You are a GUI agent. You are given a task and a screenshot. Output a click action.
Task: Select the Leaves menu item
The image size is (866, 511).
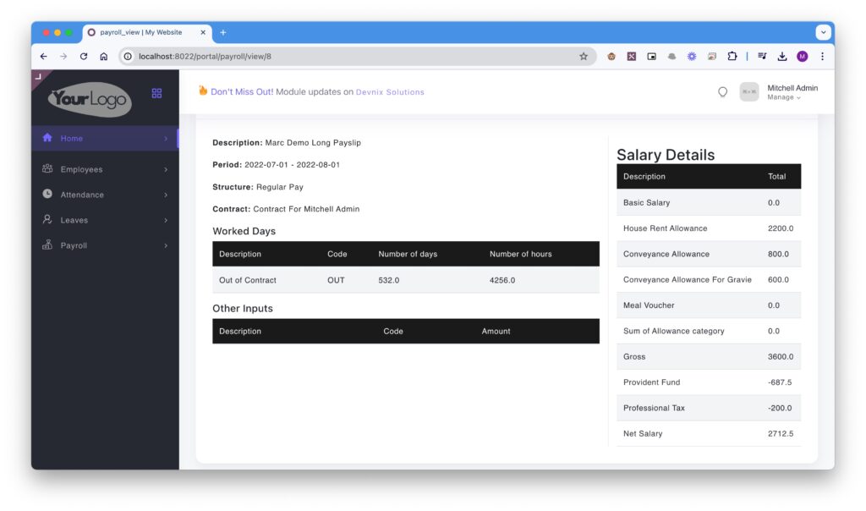[x=74, y=220]
